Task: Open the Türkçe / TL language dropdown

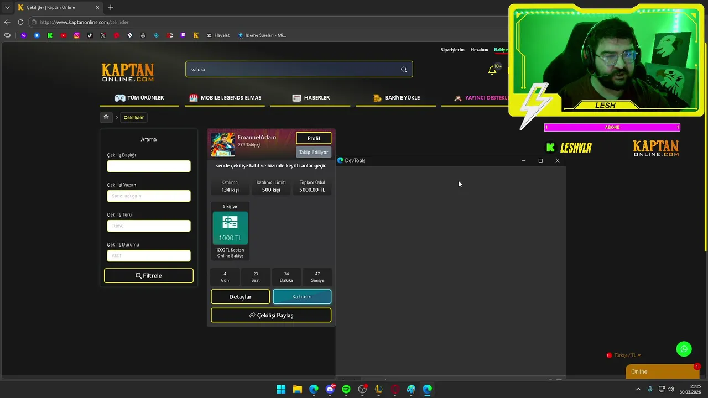Action: (624, 355)
